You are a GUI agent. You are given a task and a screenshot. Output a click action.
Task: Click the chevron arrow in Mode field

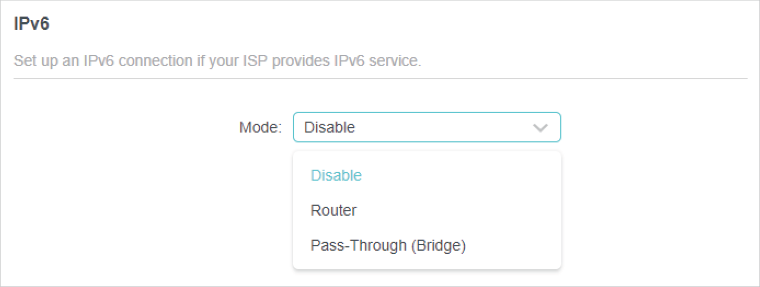tap(540, 127)
